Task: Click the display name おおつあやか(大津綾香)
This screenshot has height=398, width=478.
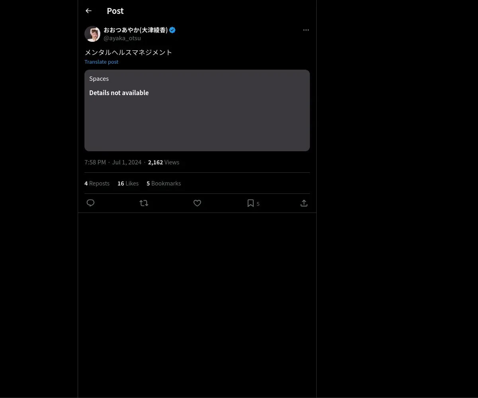Action: (135, 30)
